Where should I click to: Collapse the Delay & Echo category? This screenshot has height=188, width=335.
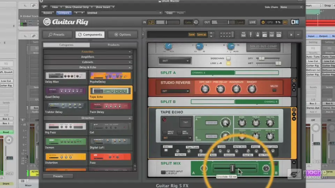point(88,67)
